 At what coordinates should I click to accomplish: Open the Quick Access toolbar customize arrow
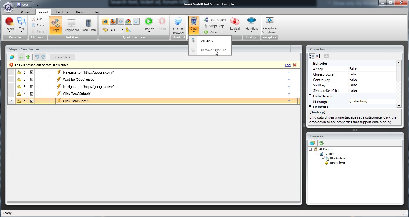click(x=37, y=5)
